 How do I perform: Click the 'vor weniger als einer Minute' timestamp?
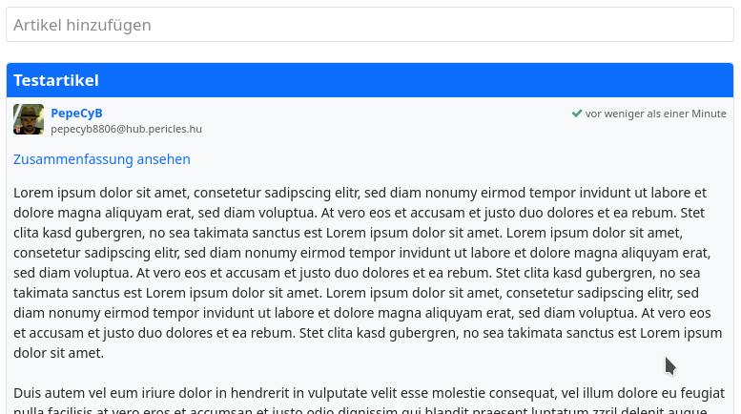656,114
